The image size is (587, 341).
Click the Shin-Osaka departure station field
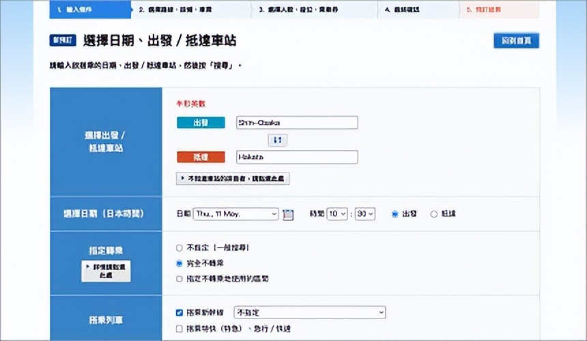pyautogui.click(x=297, y=123)
